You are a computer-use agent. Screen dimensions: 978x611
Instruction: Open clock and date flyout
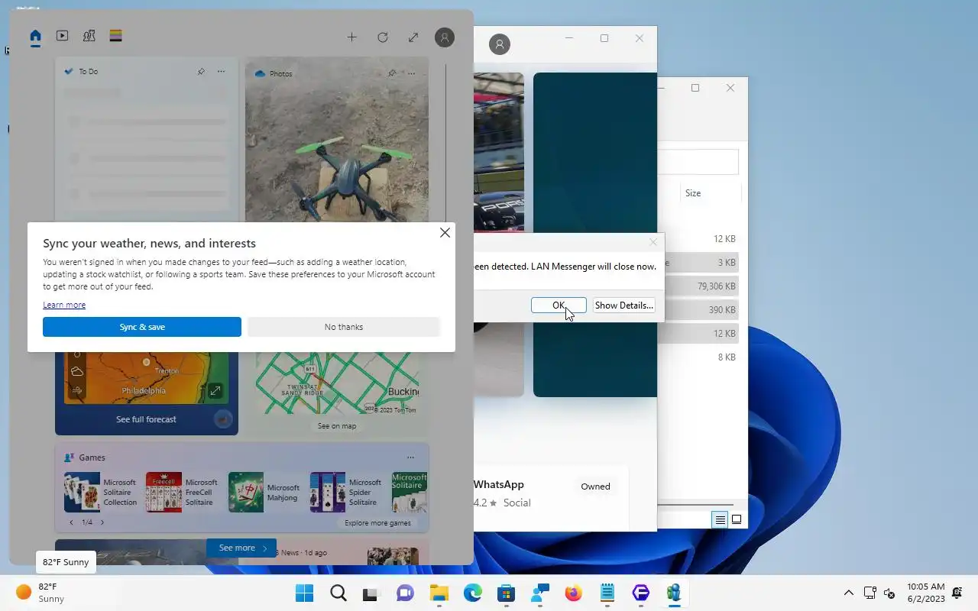click(x=926, y=593)
